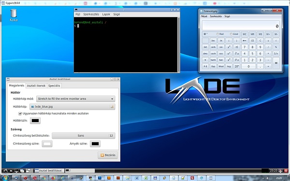Open the terminal Súgó menu
The height and width of the screenshot is (181, 290).
point(116,14)
